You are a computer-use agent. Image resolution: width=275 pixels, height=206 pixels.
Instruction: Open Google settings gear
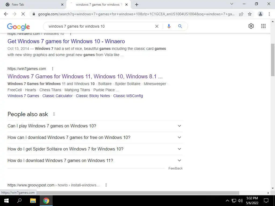click(x=251, y=26)
